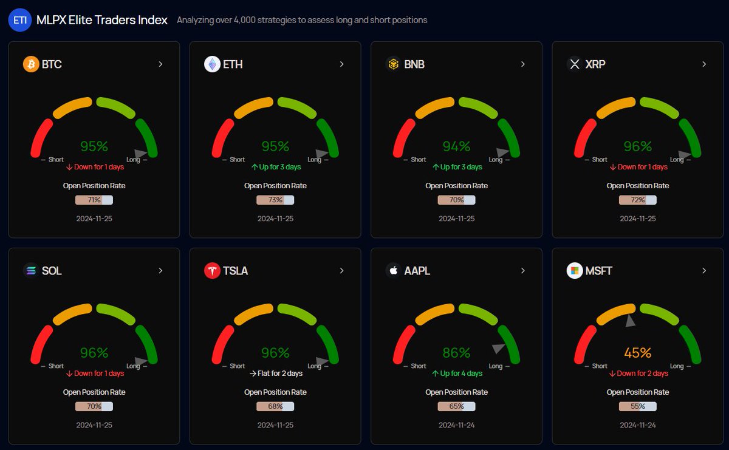
Task: Click the BTC gauge needle pointer
Action: click(140, 155)
